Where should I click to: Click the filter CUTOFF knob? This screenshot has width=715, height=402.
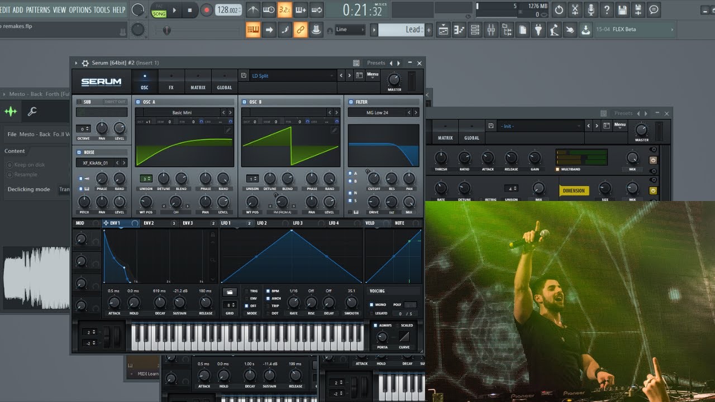(x=374, y=178)
